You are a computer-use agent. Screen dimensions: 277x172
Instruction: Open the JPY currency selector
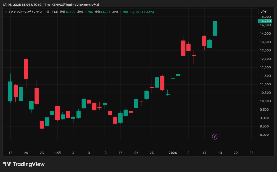[264, 12]
